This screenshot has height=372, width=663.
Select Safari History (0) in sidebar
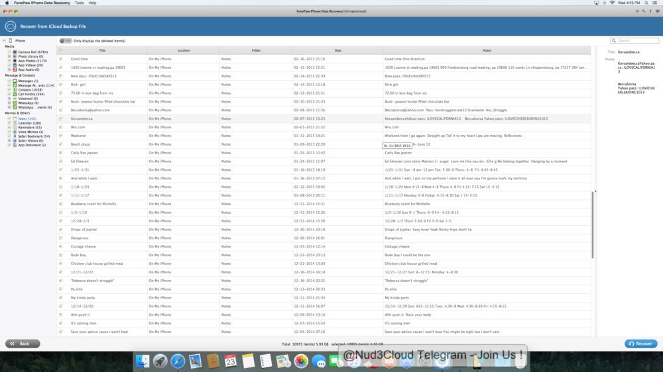(x=30, y=140)
